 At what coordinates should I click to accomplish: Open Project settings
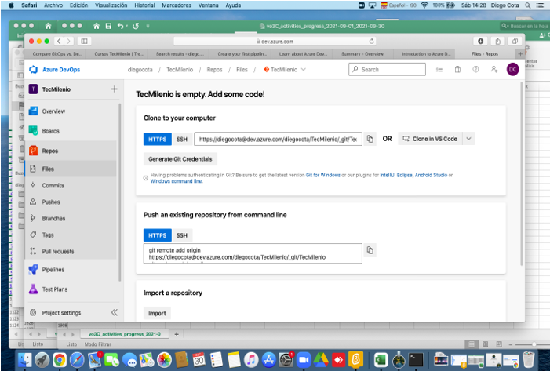coord(61,312)
